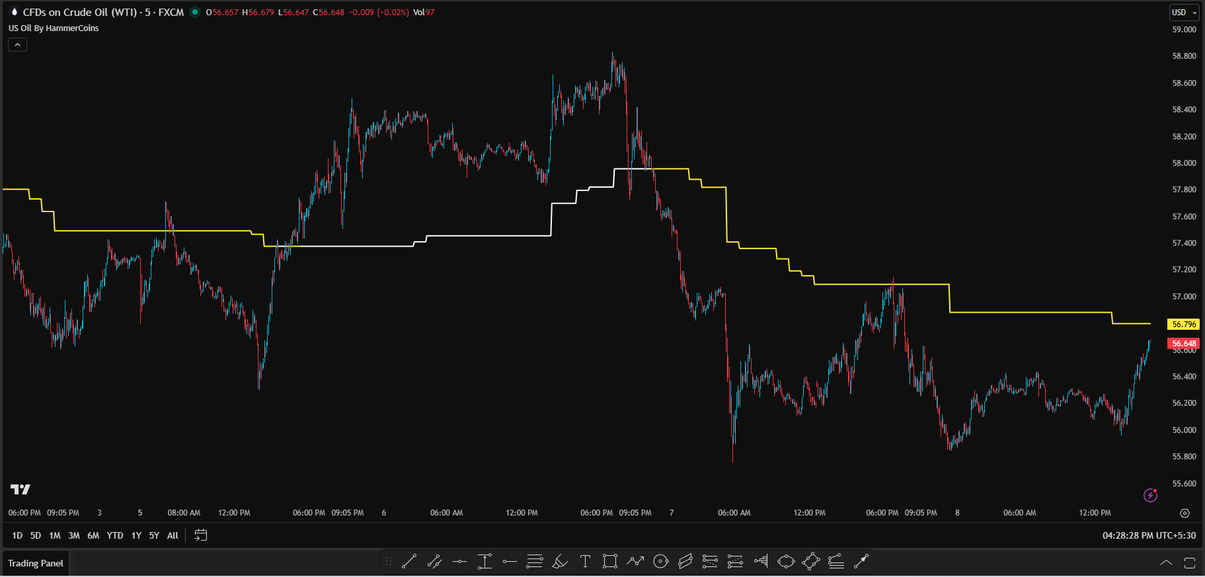This screenshot has height=577, width=1205.
Task: Select the ellipse drawing tool
Action: (786, 562)
